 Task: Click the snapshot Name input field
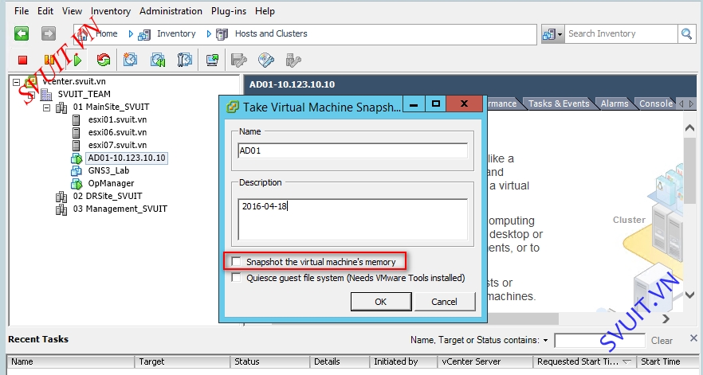[352, 150]
